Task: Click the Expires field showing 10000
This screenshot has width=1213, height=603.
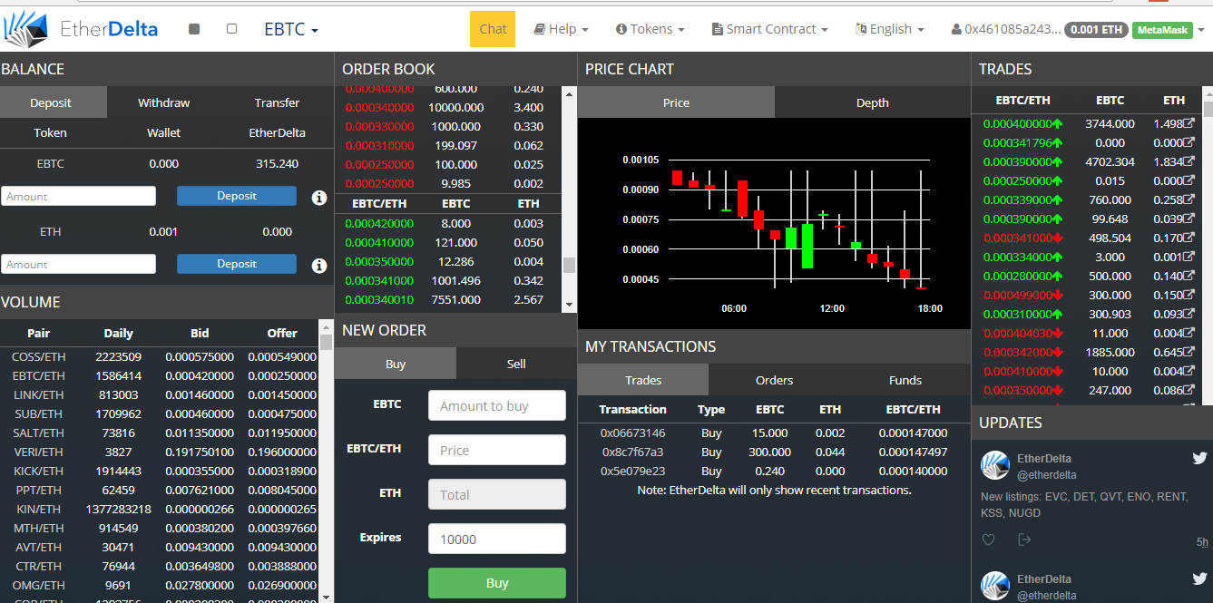Action: pos(497,539)
